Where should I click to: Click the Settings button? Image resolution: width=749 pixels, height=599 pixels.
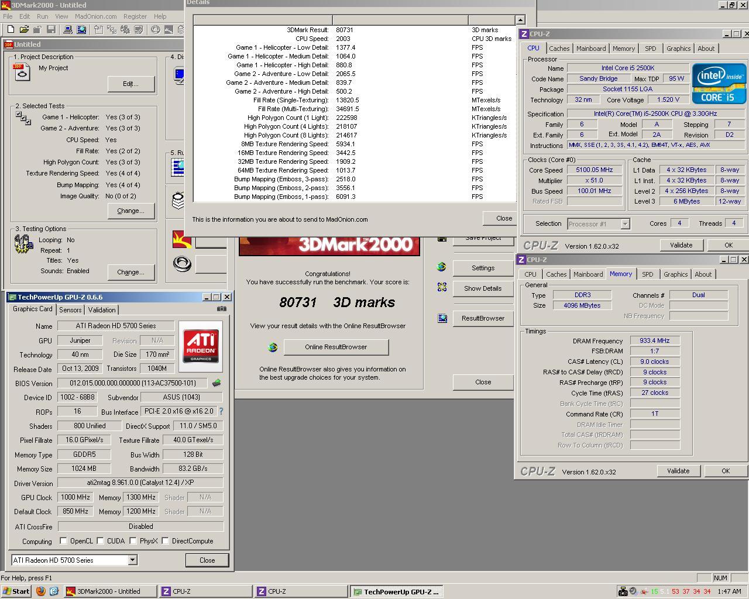(483, 268)
